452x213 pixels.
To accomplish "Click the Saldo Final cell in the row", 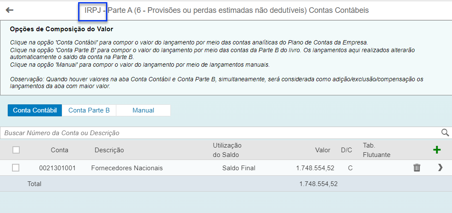I will click(239, 168).
